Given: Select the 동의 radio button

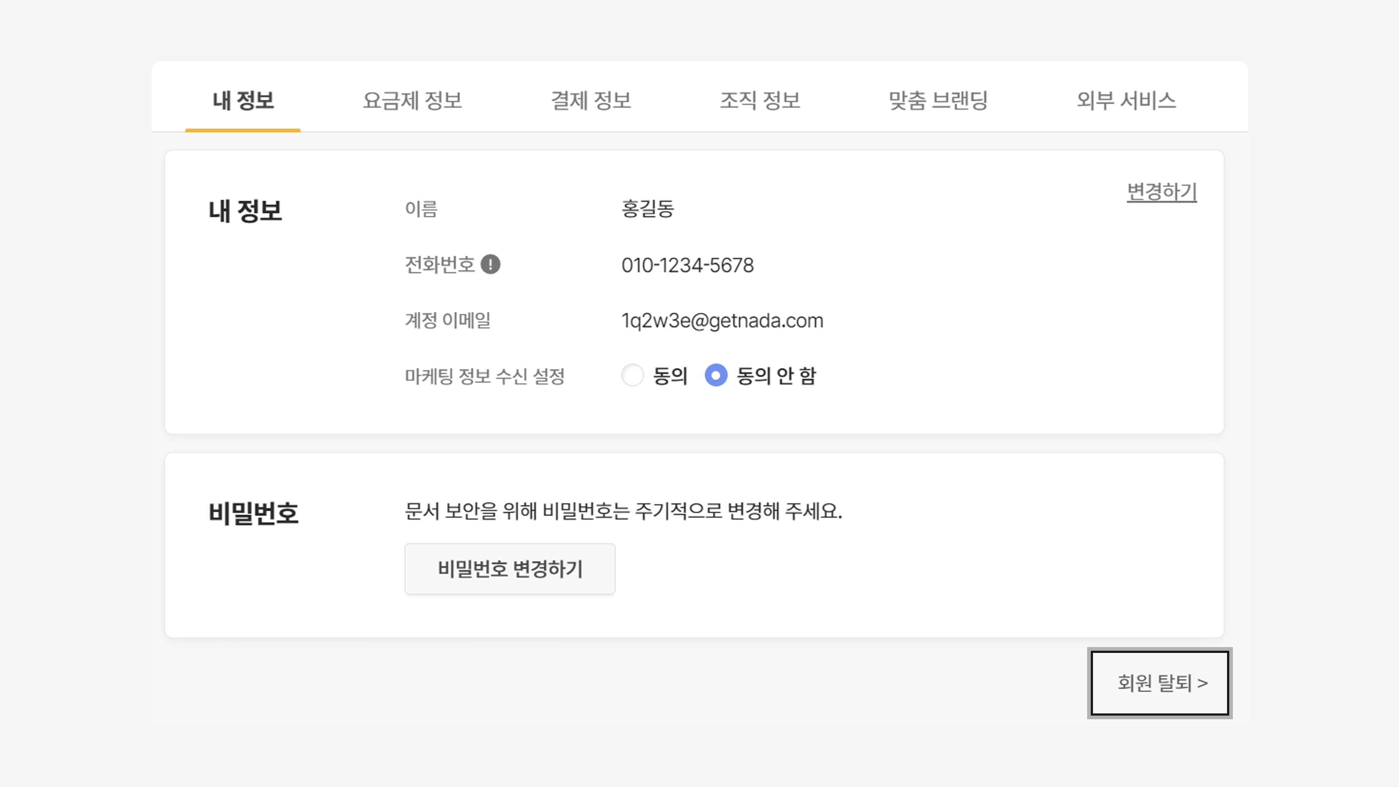Looking at the screenshot, I should pos(632,375).
